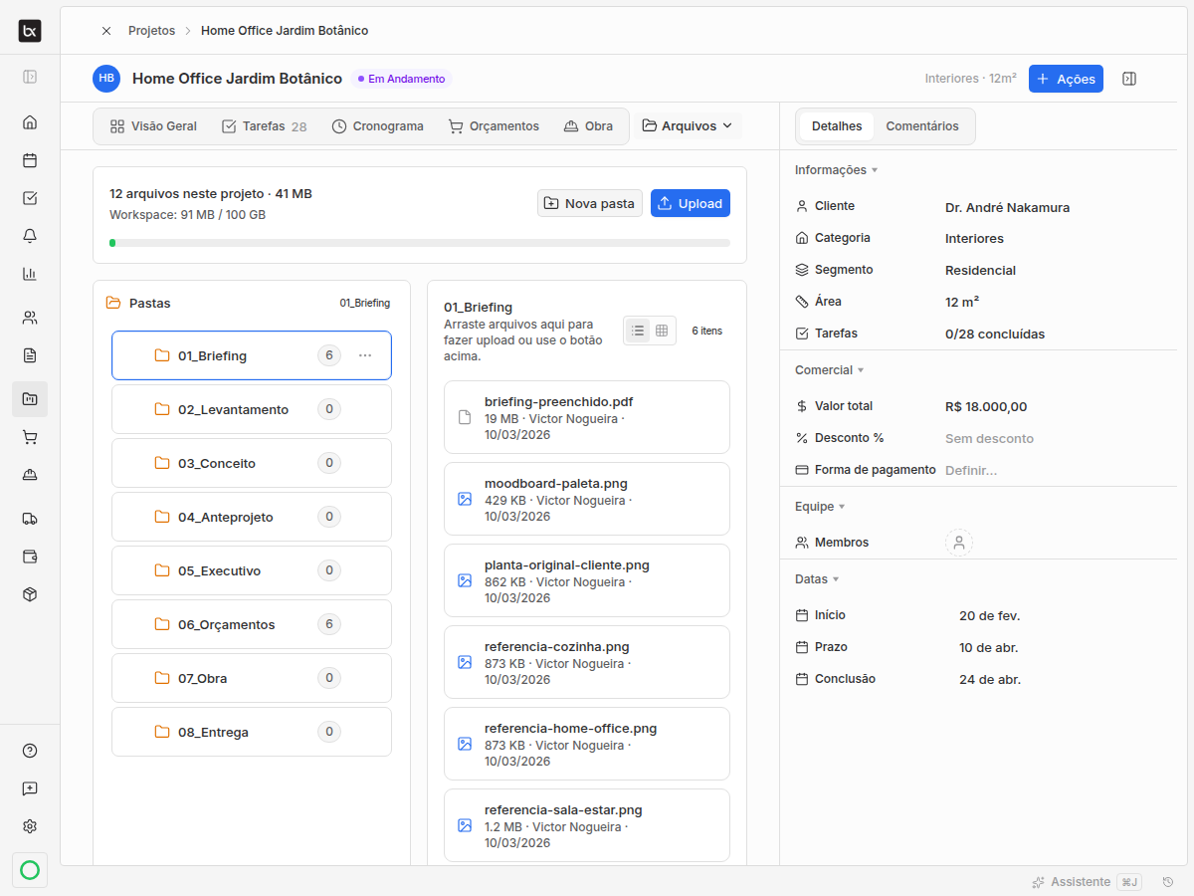This screenshot has height=896, width=1194.
Task: Click the green circle user avatar
Action: 30,870
